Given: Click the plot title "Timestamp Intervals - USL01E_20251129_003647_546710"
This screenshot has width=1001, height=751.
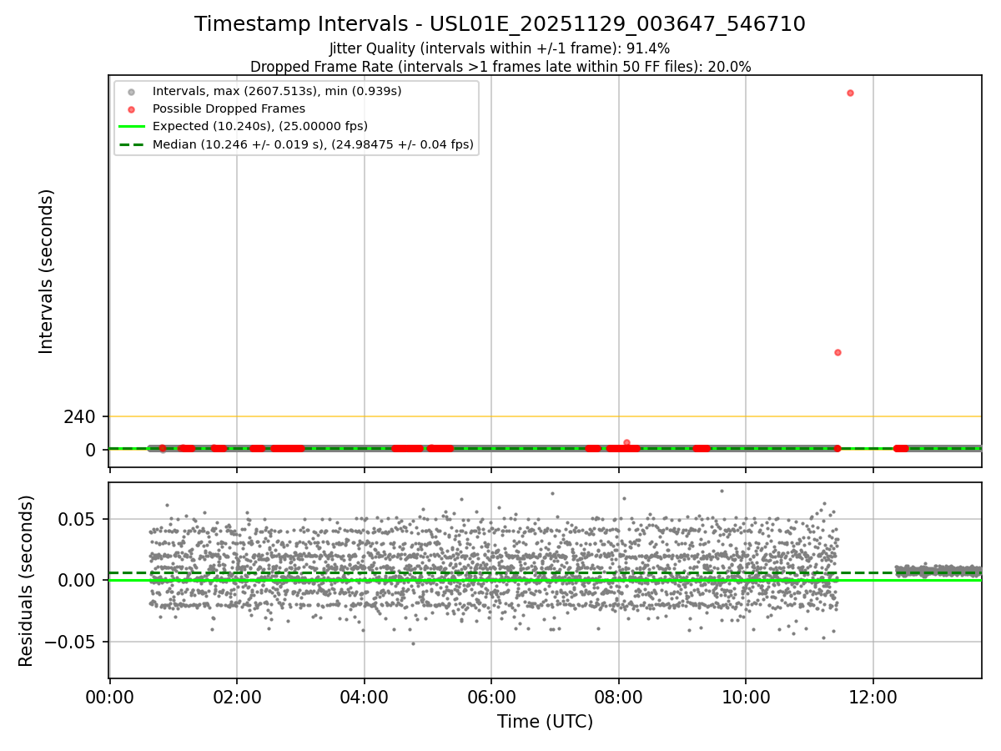Looking at the screenshot, I should click(x=500, y=24).
